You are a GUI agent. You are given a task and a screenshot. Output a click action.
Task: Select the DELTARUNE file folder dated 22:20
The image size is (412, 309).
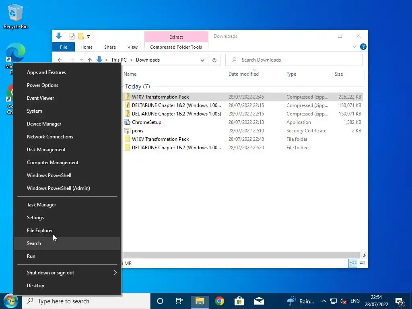coord(243,147)
